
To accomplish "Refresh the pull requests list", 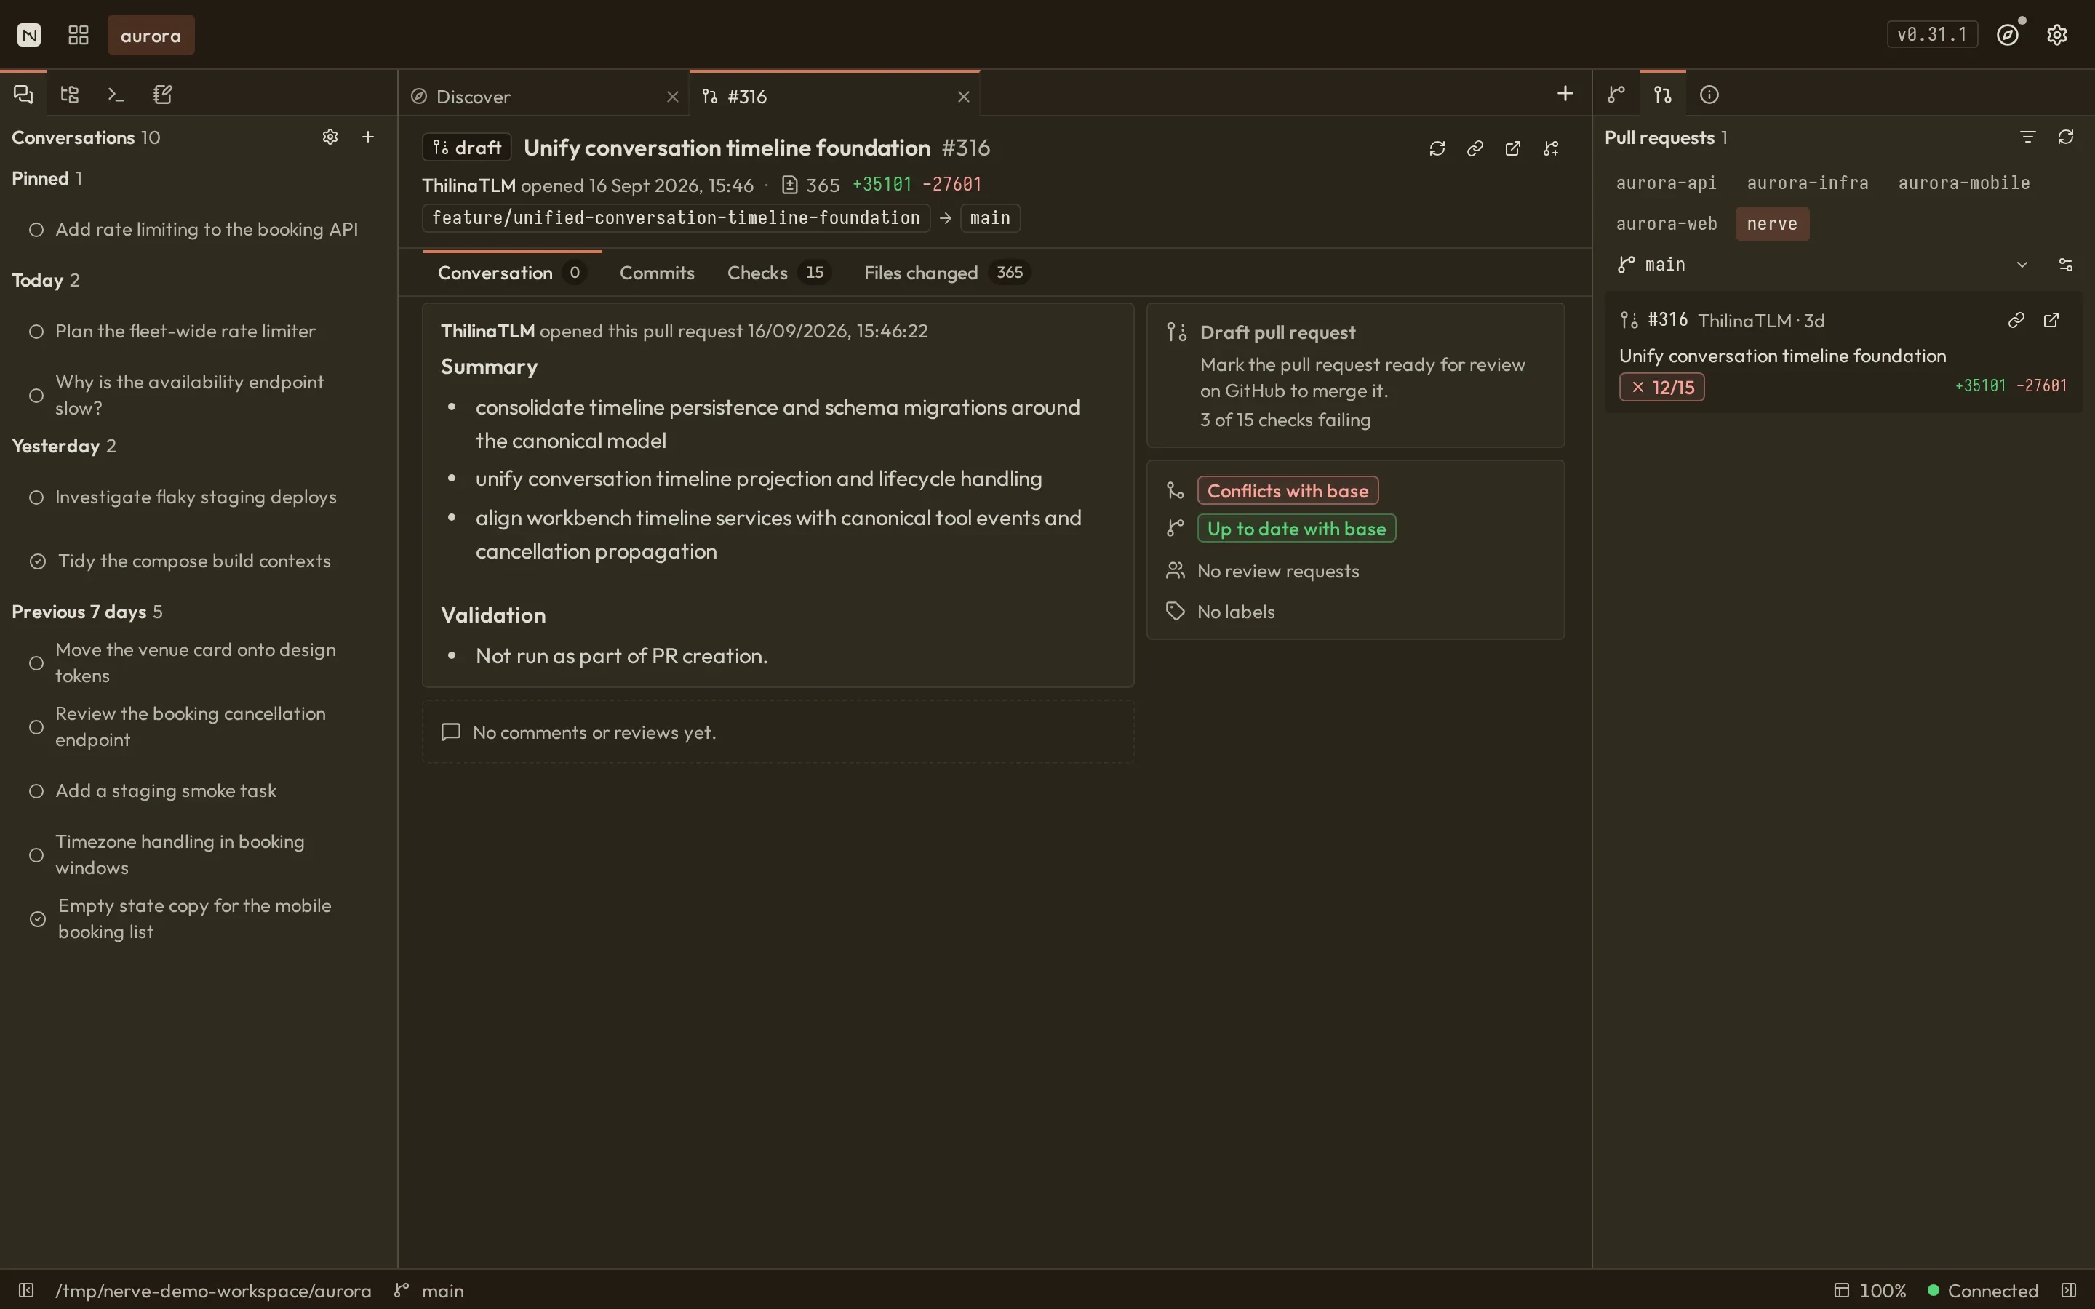I will click(2066, 137).
